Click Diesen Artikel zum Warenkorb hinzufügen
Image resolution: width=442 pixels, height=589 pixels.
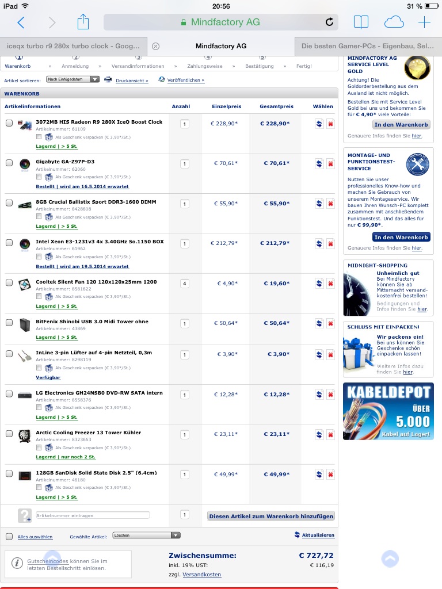pos(271,516)
